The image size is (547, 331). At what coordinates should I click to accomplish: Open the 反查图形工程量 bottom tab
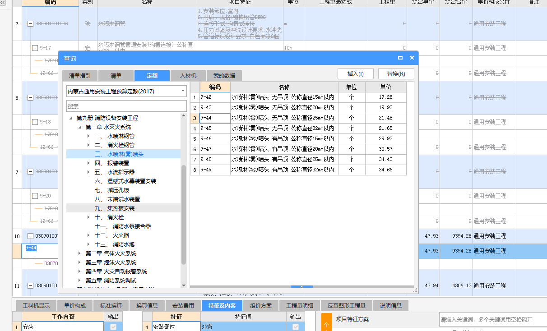point(347,305)
